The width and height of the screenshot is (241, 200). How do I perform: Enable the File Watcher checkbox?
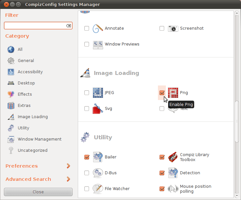(87, 189)
